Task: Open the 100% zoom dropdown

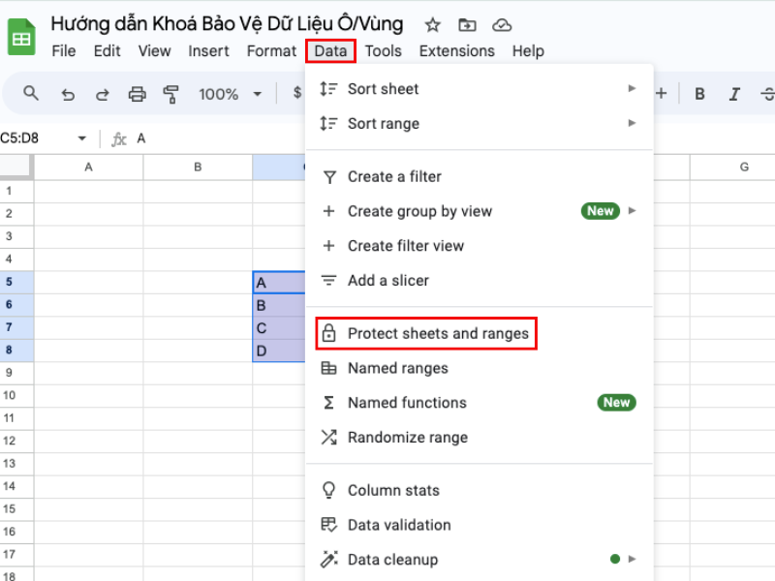Action: coord(231,94)
